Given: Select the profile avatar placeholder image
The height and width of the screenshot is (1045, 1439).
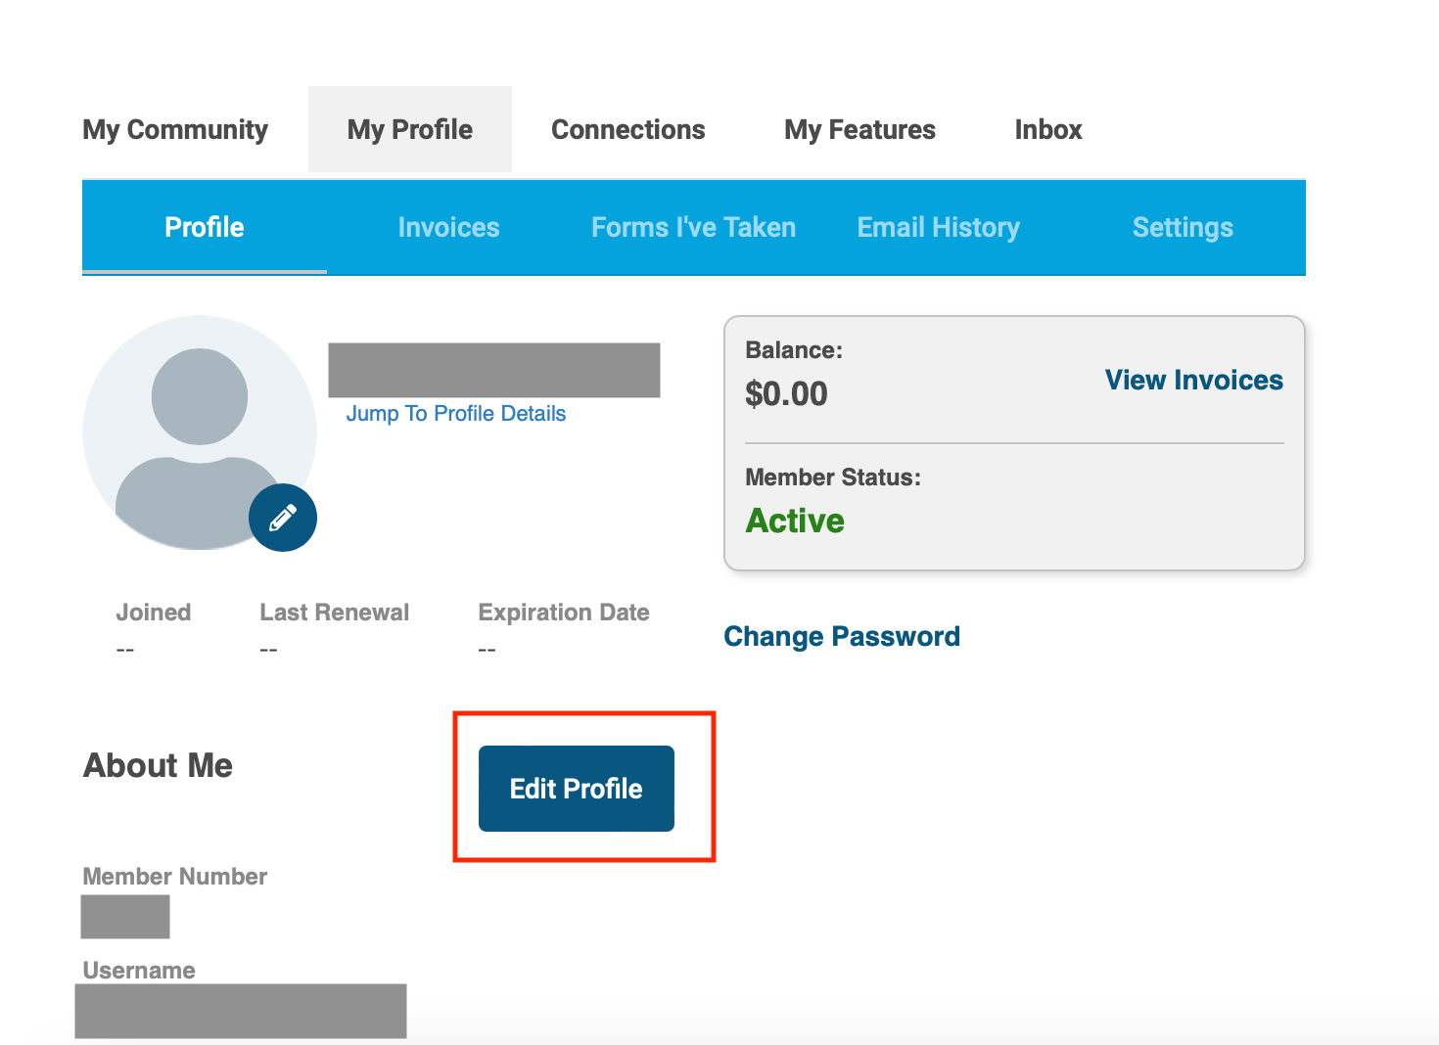Looking at the screenshot, I should [200, 432].
